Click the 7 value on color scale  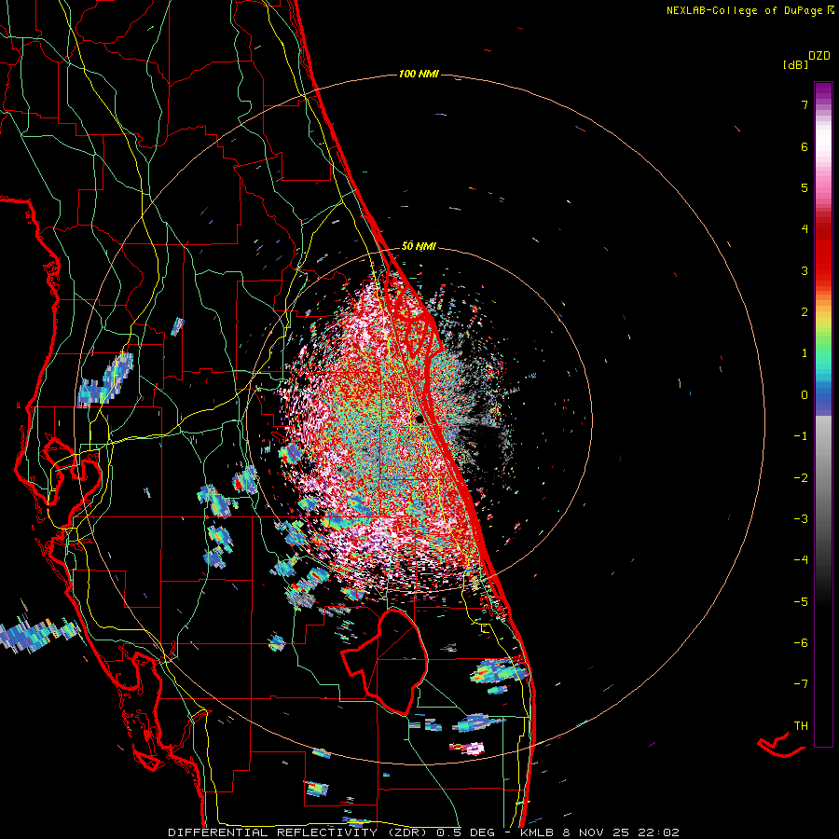pyautogui.click(x=805, y=104)
